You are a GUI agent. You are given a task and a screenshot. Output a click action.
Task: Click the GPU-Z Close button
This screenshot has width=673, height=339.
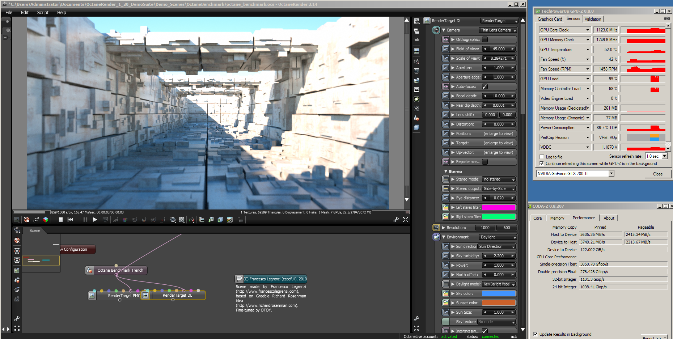tap(658, 174)
